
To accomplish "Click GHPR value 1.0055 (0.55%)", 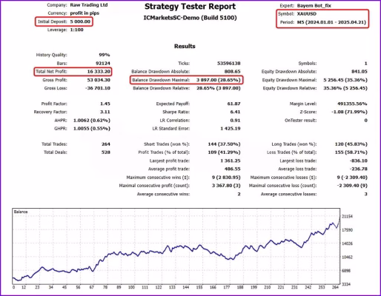I will click(x=92, y=129).
